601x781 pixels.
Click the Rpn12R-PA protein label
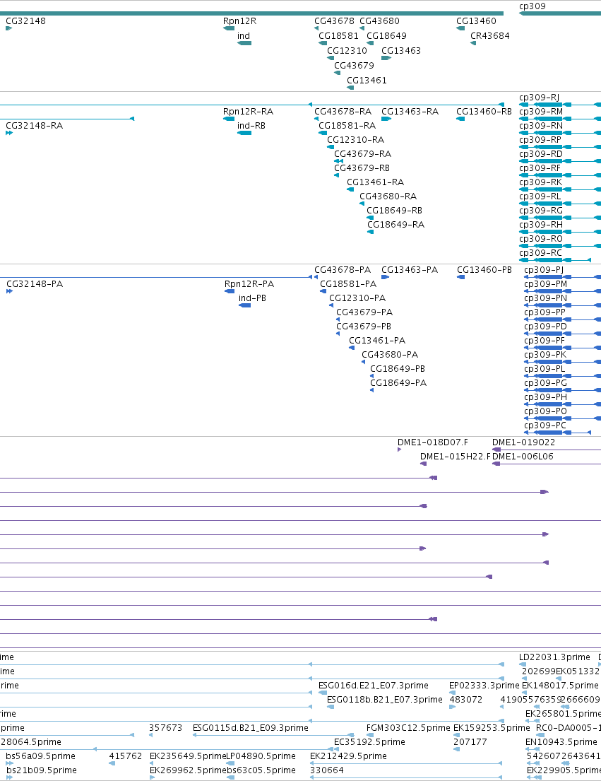point(249,284)
